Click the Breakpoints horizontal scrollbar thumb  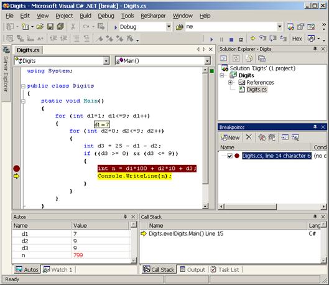(x=251, y=207)
